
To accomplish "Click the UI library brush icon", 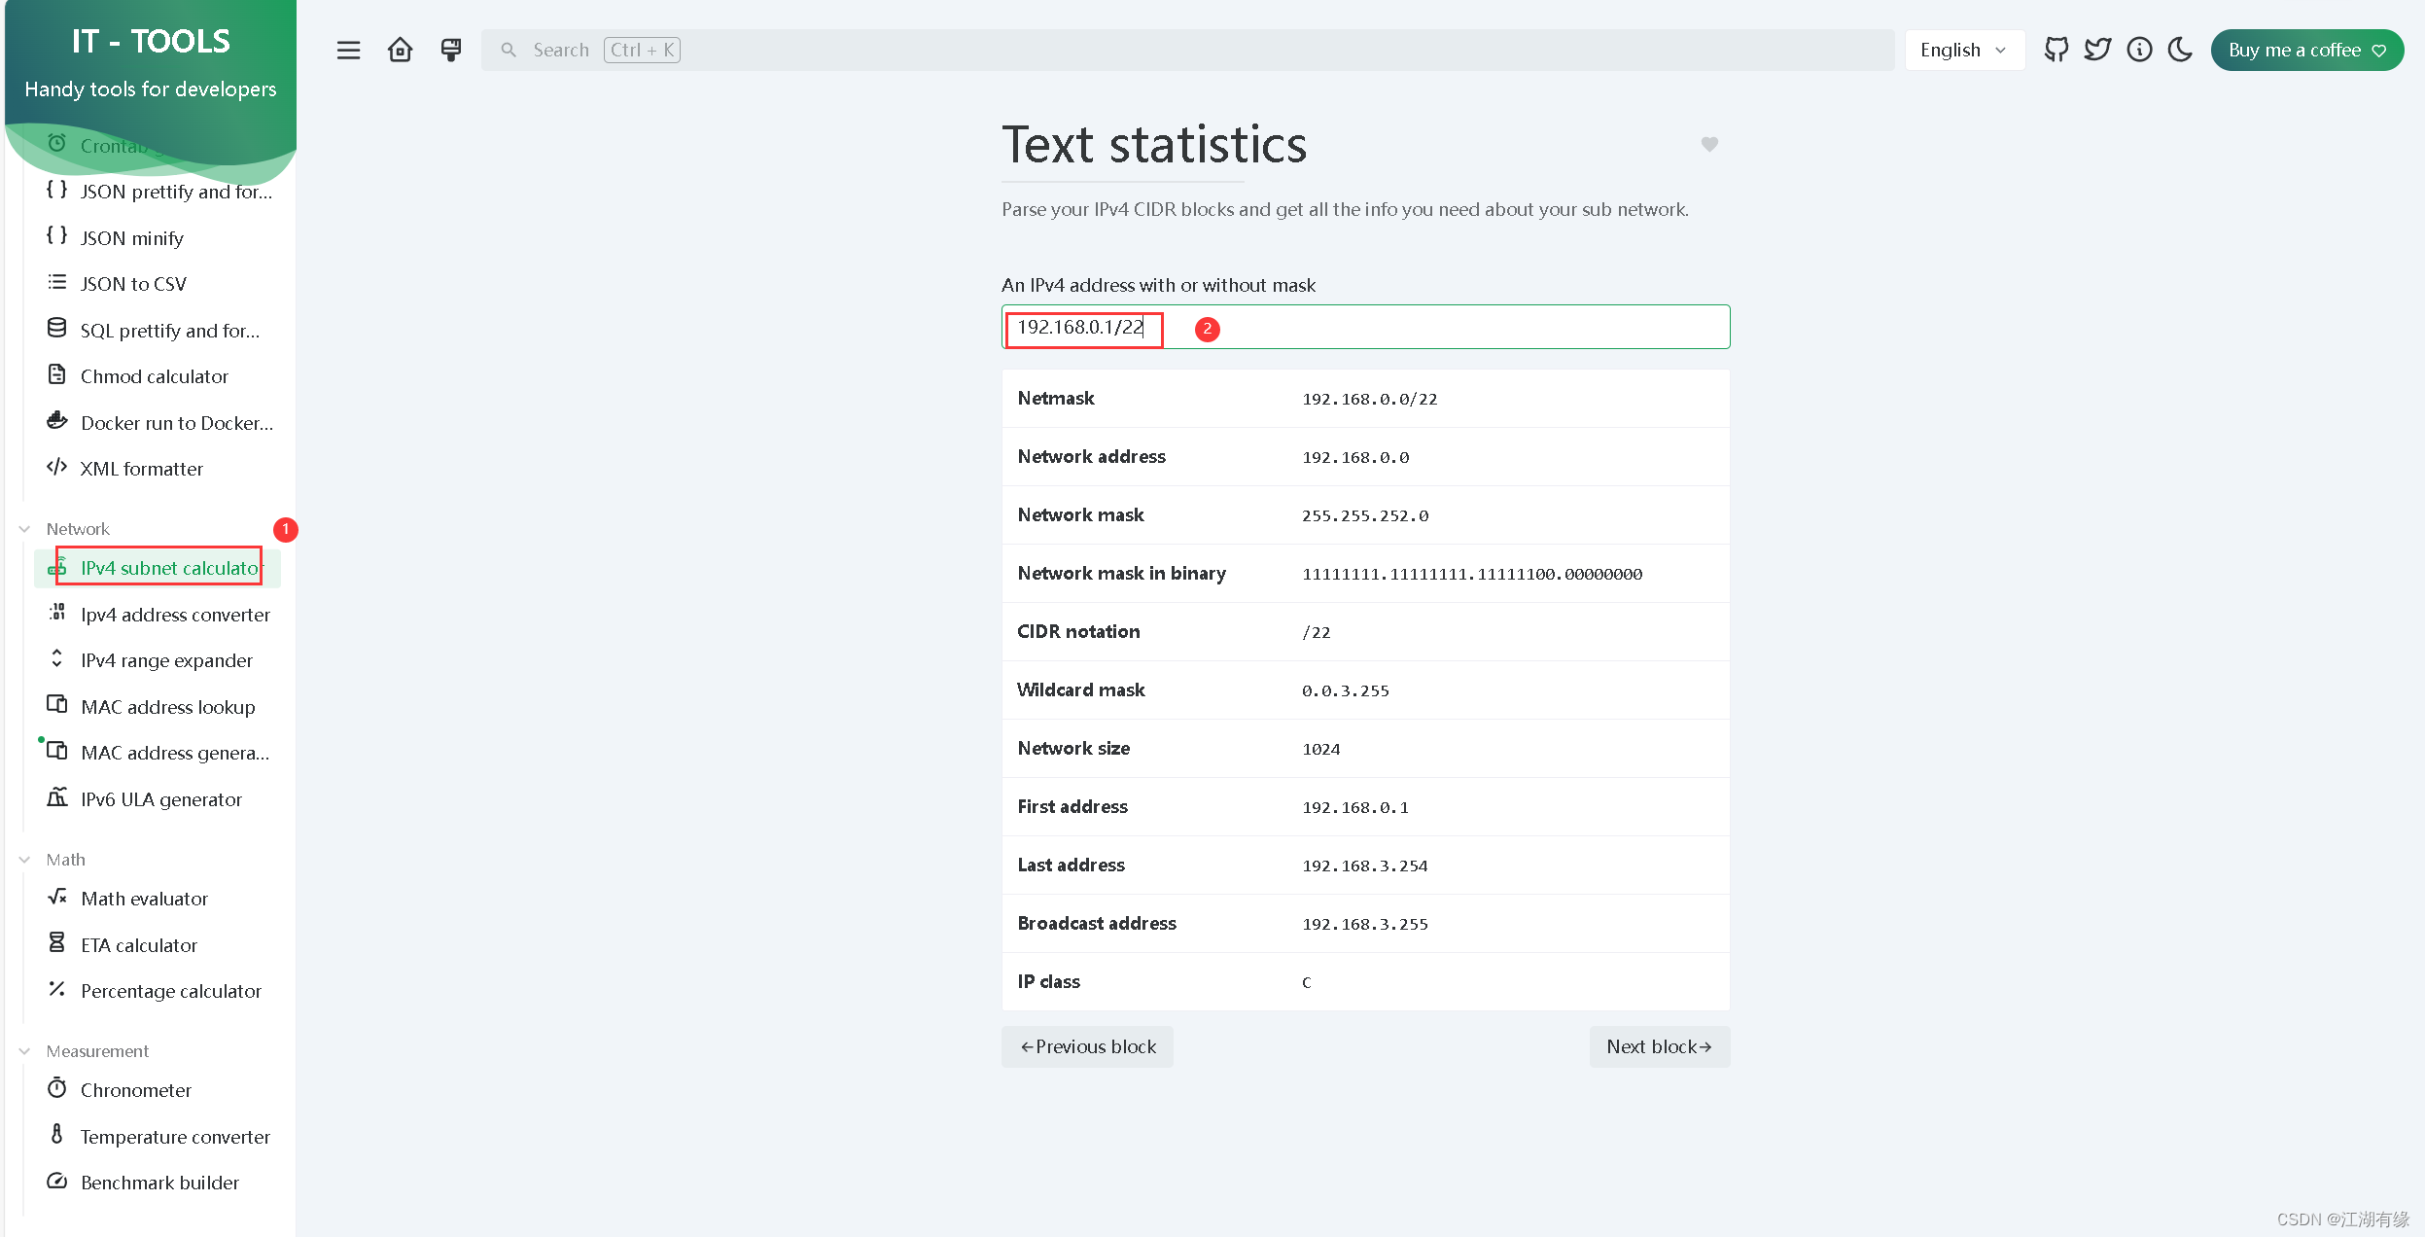I will [x=450, y=50].
